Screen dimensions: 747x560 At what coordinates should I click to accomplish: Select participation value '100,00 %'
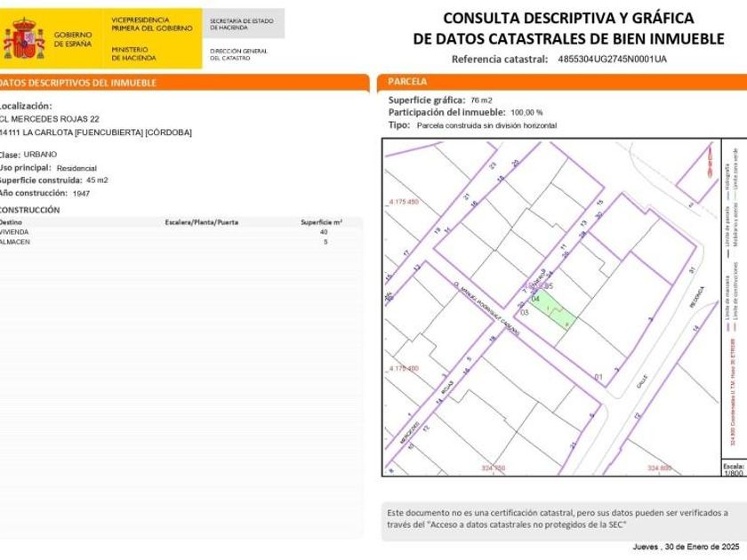(x=526, y=113)
